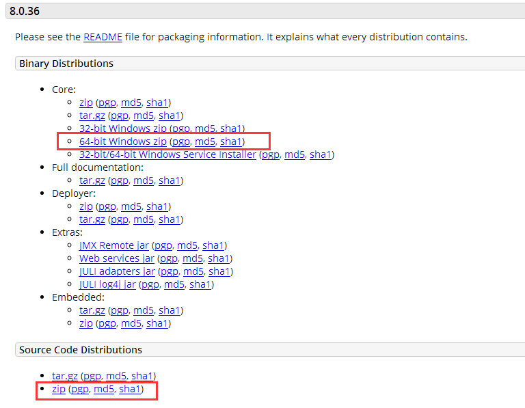Open pgp link for JULI adapters jar
The width and height of the screenshot is (525, 408).
pyautogui.click(x=170, y=271)
